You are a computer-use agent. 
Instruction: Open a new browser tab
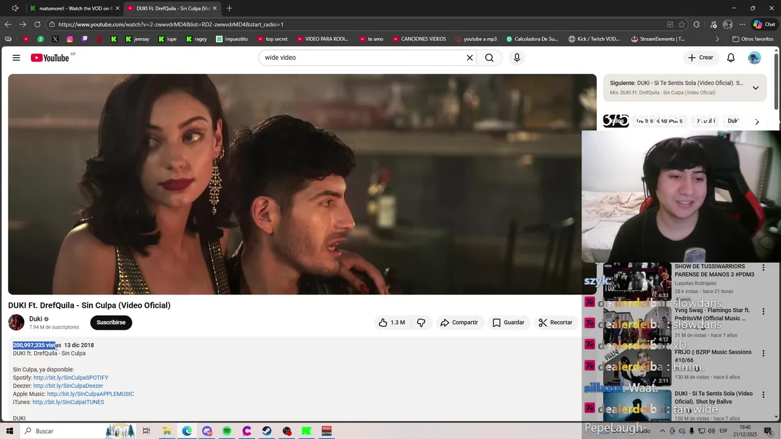tap(229, 9)
